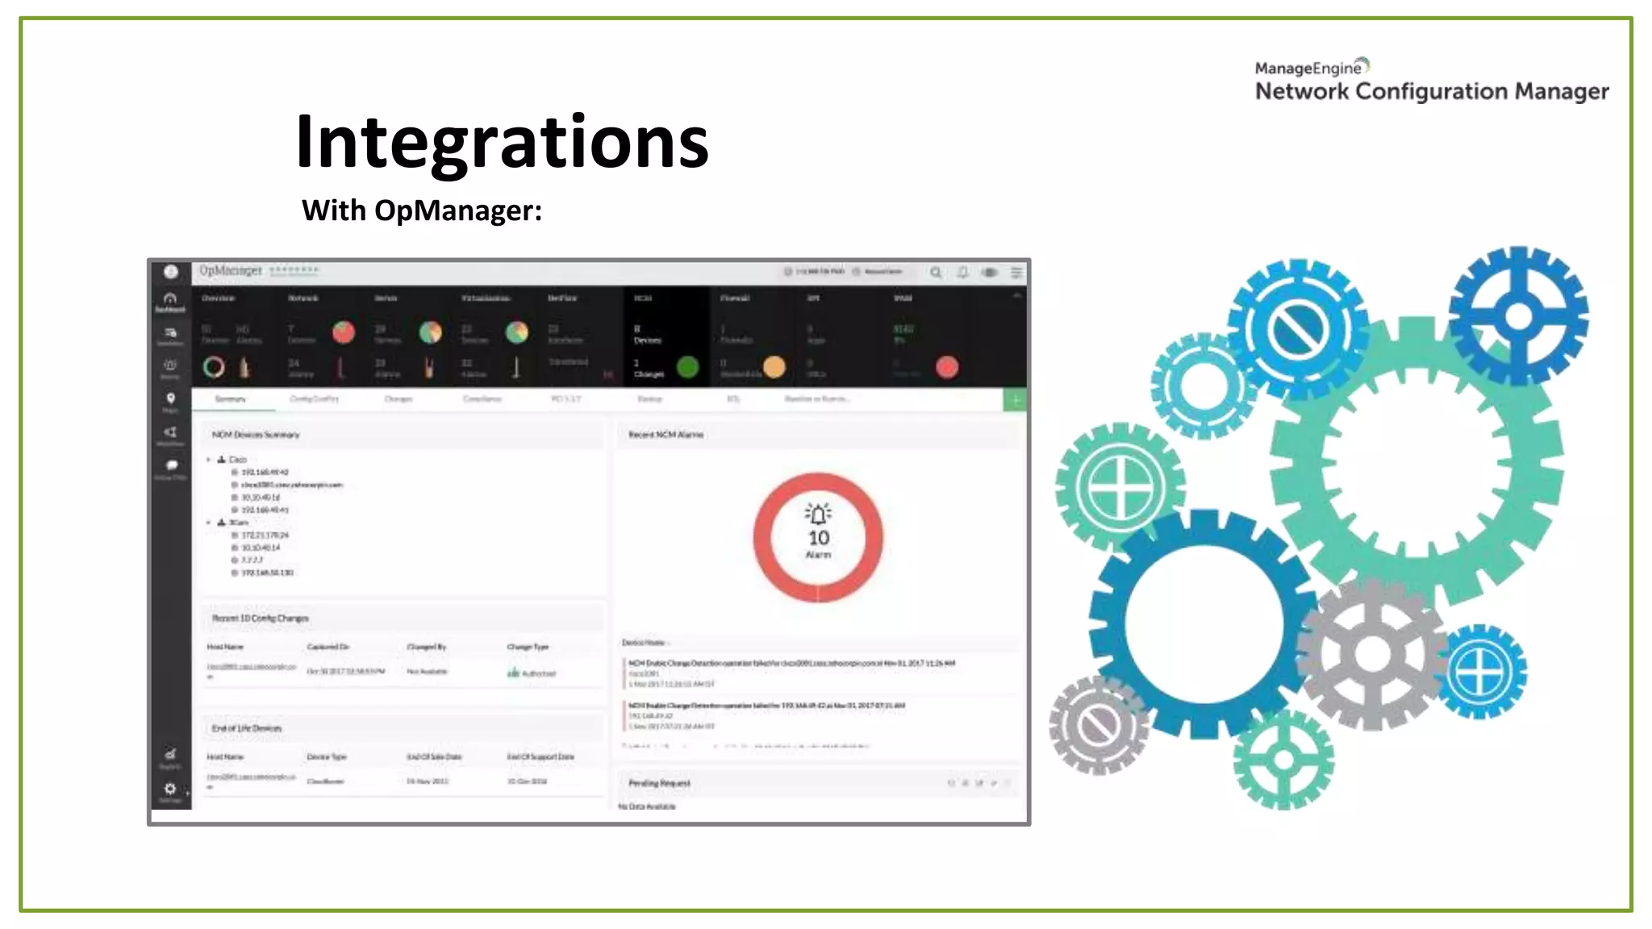Click the Captured On column header
Viewport: 1652px width, 929px height.
(327, 647)
